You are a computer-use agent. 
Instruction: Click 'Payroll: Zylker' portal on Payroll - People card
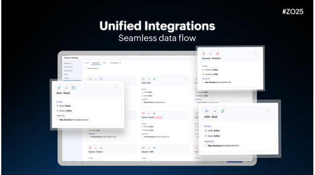[x=149, y=127]
